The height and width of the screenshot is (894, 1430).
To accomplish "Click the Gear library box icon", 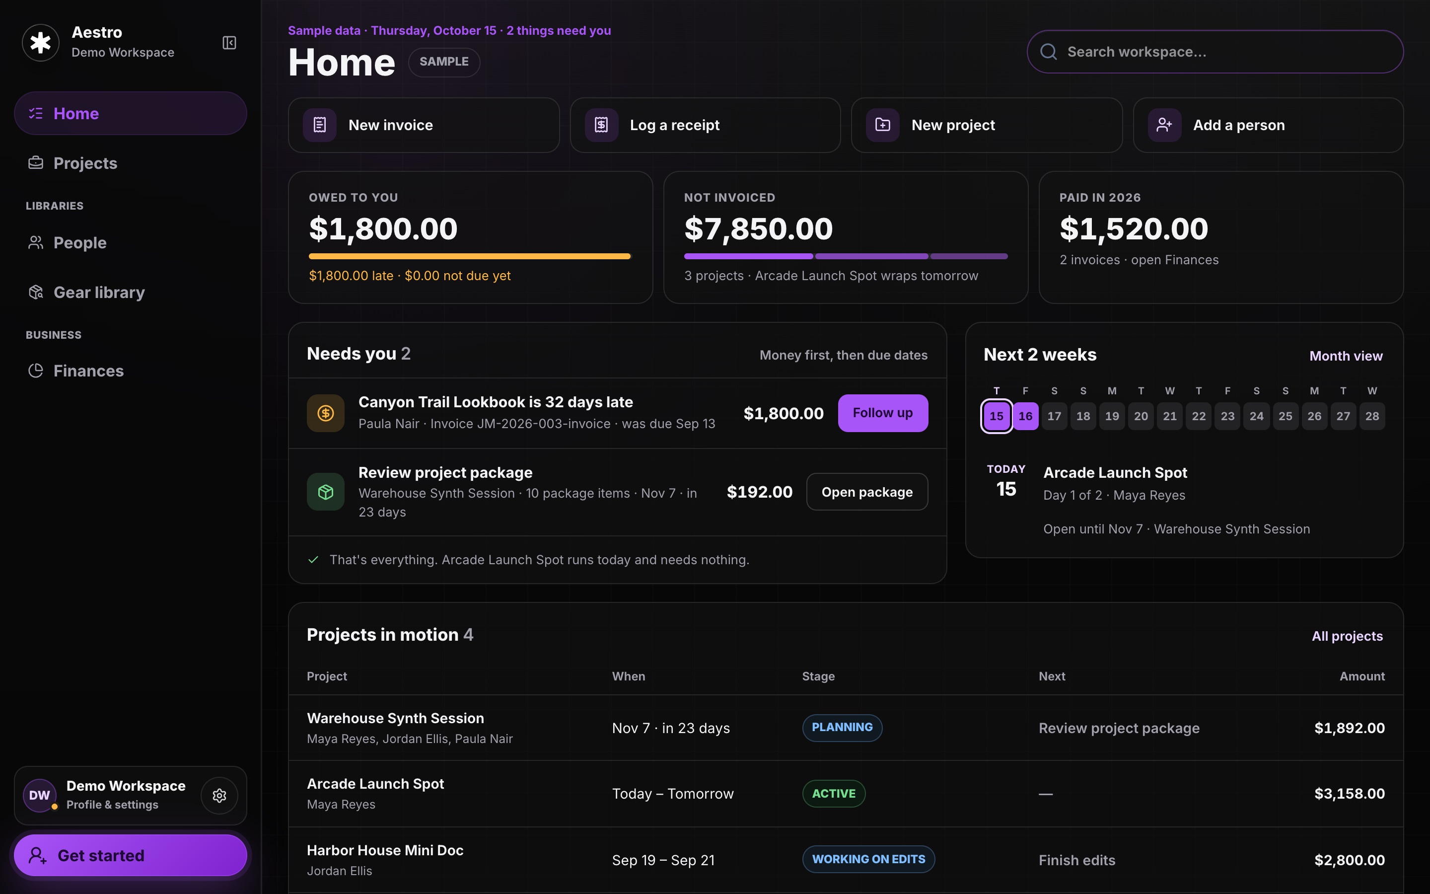I will 36,292.
